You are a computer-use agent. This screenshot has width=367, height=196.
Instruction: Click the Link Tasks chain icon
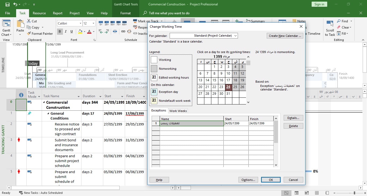[x=123, y=31]
